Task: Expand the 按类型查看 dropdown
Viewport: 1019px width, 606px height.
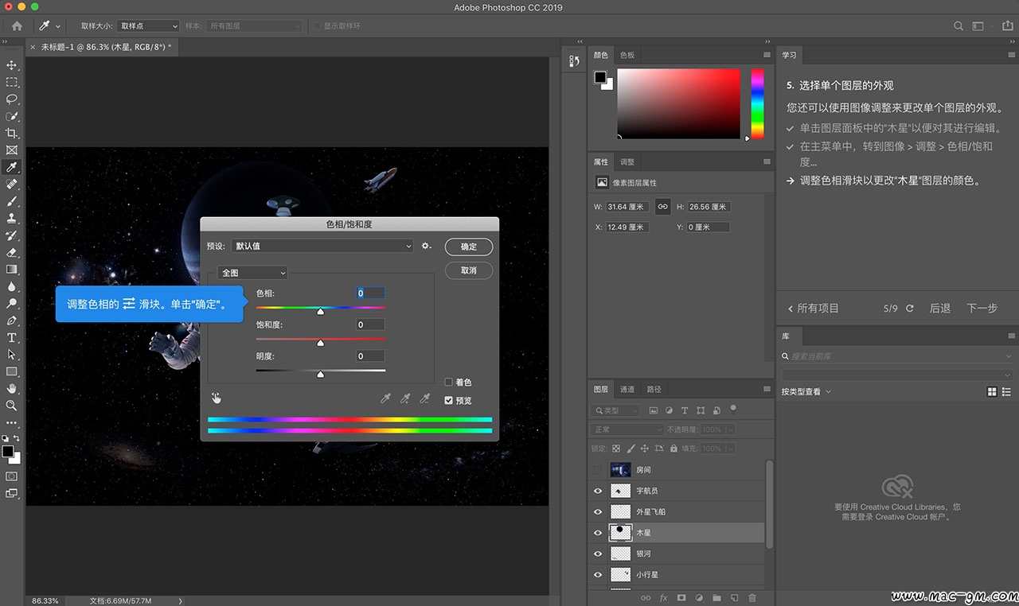Action: click(806, 392)
